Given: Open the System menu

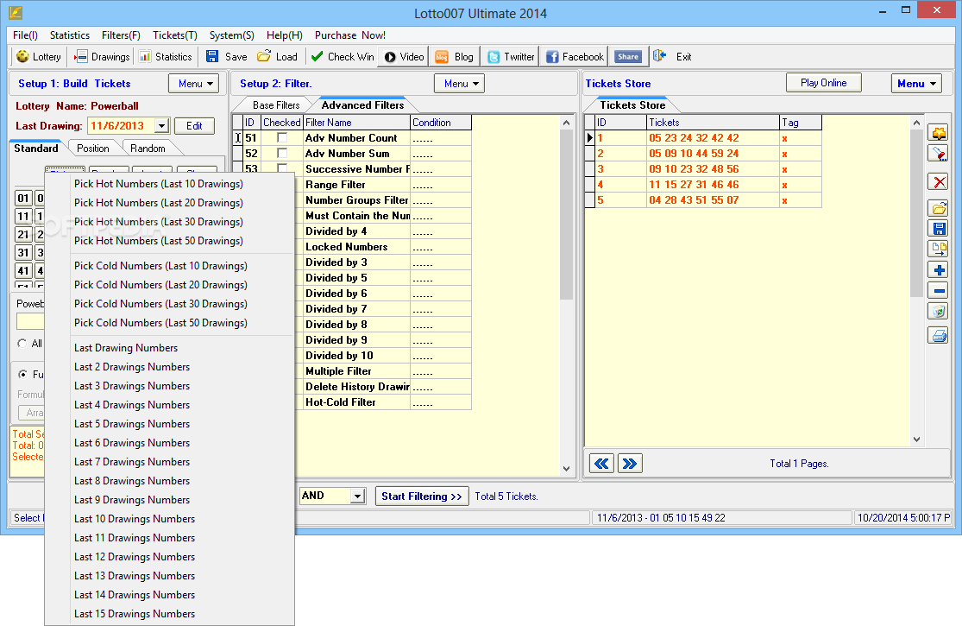Looking at the screenshot, I should 232,35.
